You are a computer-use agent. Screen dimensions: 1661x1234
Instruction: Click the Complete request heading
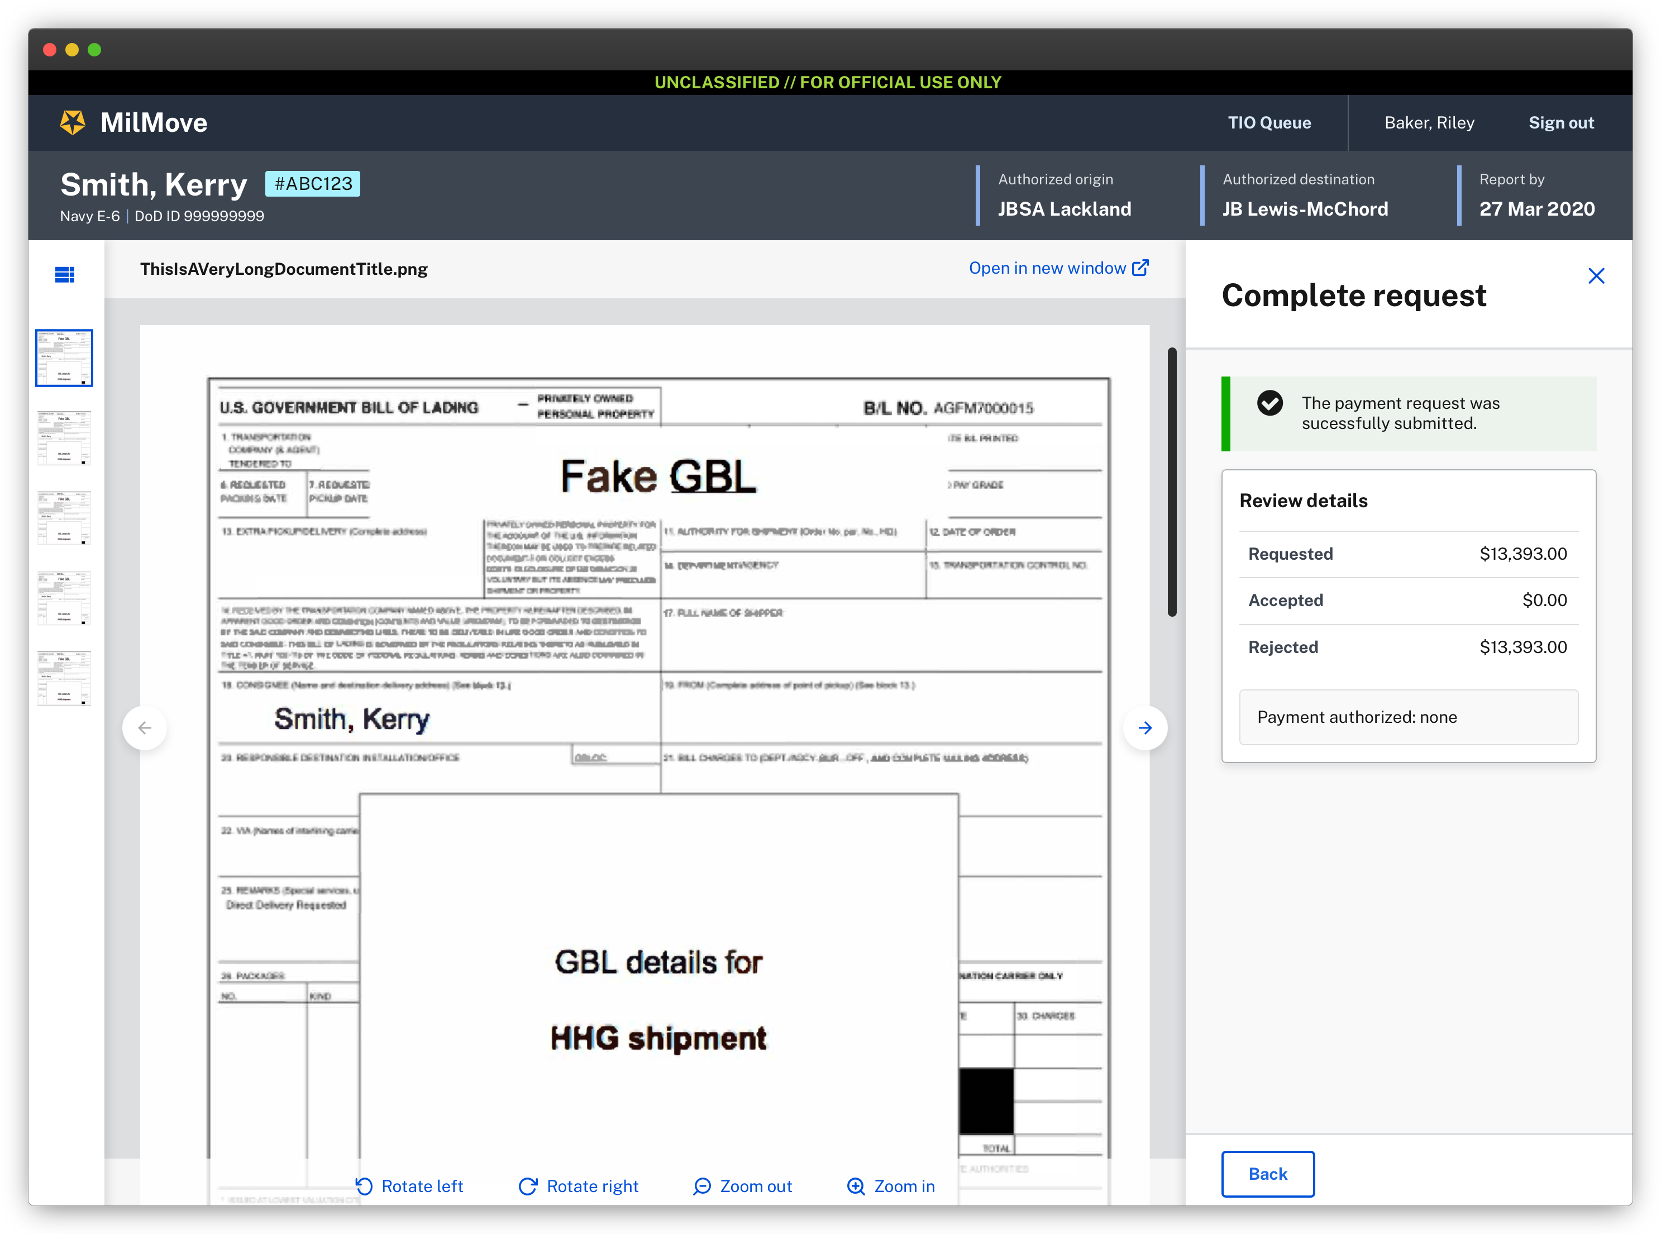[1353, 295]
